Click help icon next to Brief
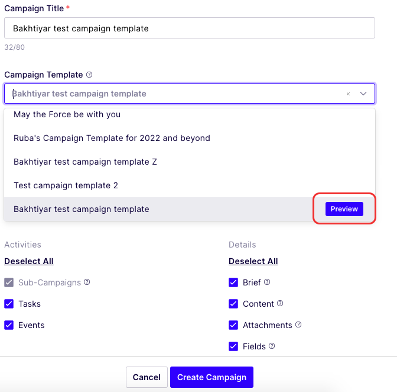This screenshot has width=397, height=392. [x=267, y=282]
